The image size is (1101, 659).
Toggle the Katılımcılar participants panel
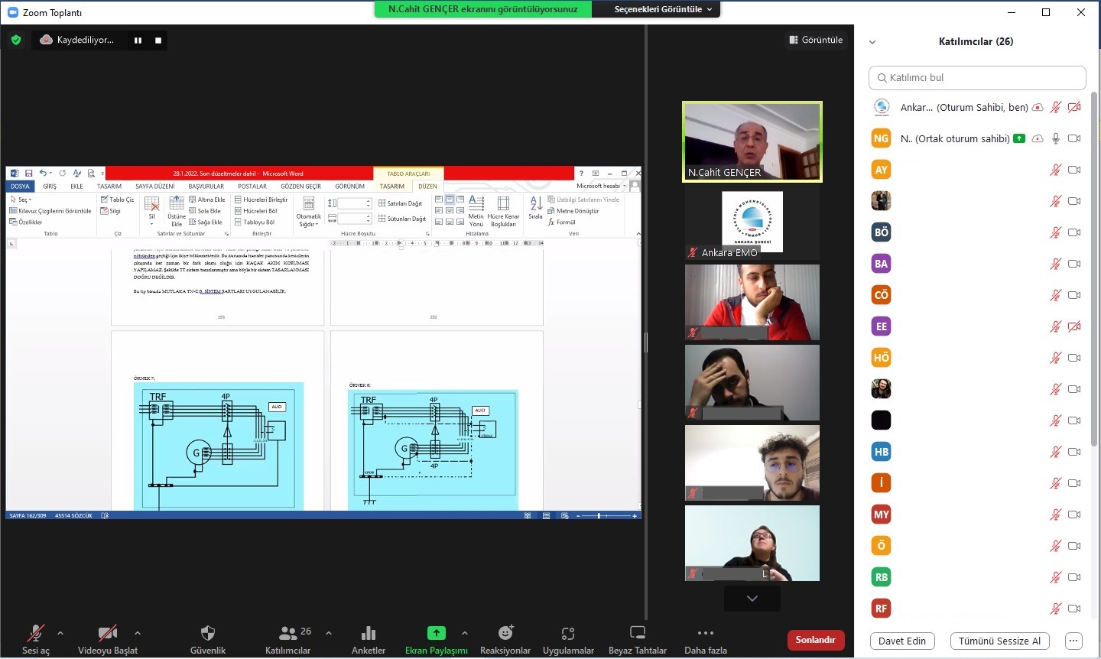pyautogui.click(x=288, y=639)
